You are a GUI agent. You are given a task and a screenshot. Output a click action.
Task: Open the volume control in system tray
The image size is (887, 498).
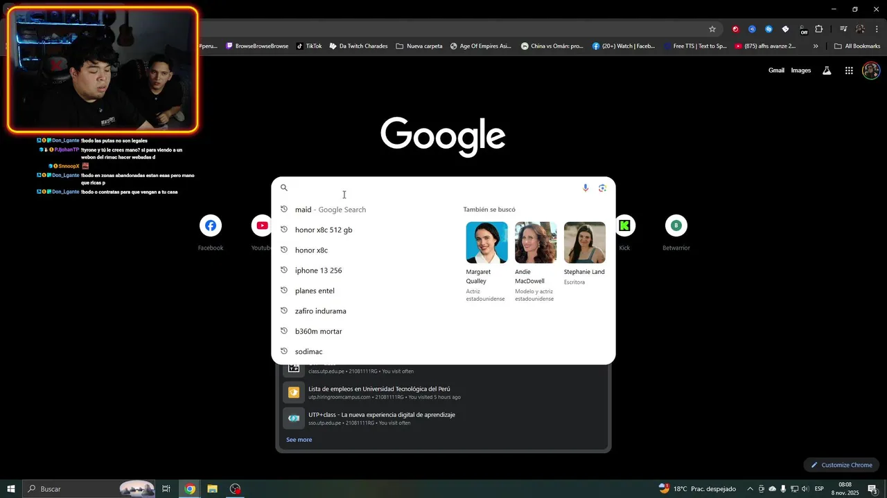pyautogui.click(x=805, y=488)
